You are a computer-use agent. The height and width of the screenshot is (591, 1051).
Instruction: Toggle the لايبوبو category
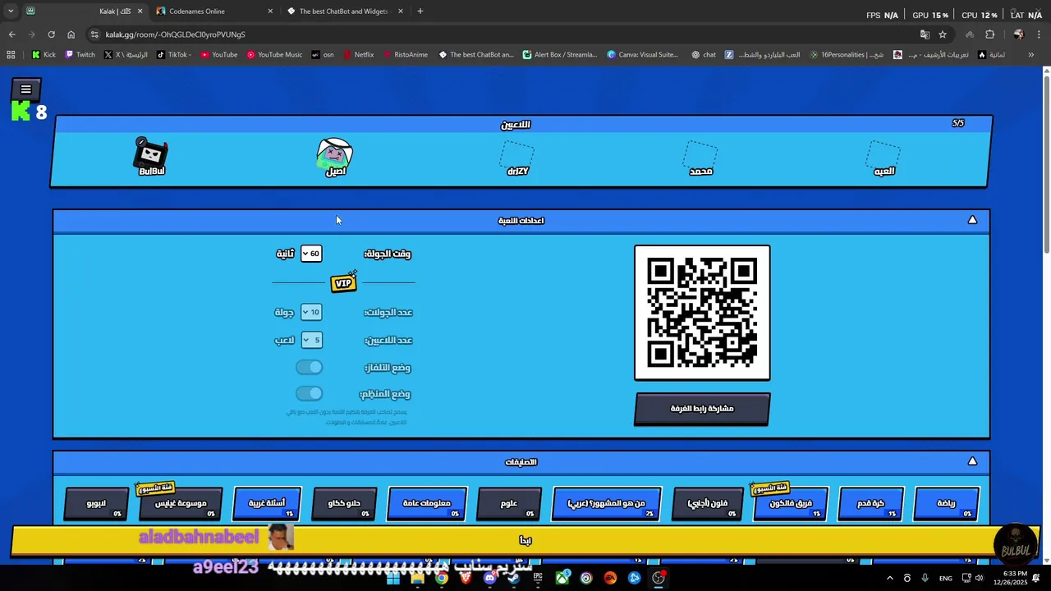96,503
